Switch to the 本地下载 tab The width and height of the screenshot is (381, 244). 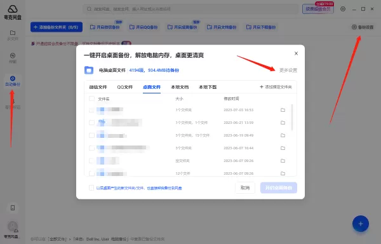208,87
